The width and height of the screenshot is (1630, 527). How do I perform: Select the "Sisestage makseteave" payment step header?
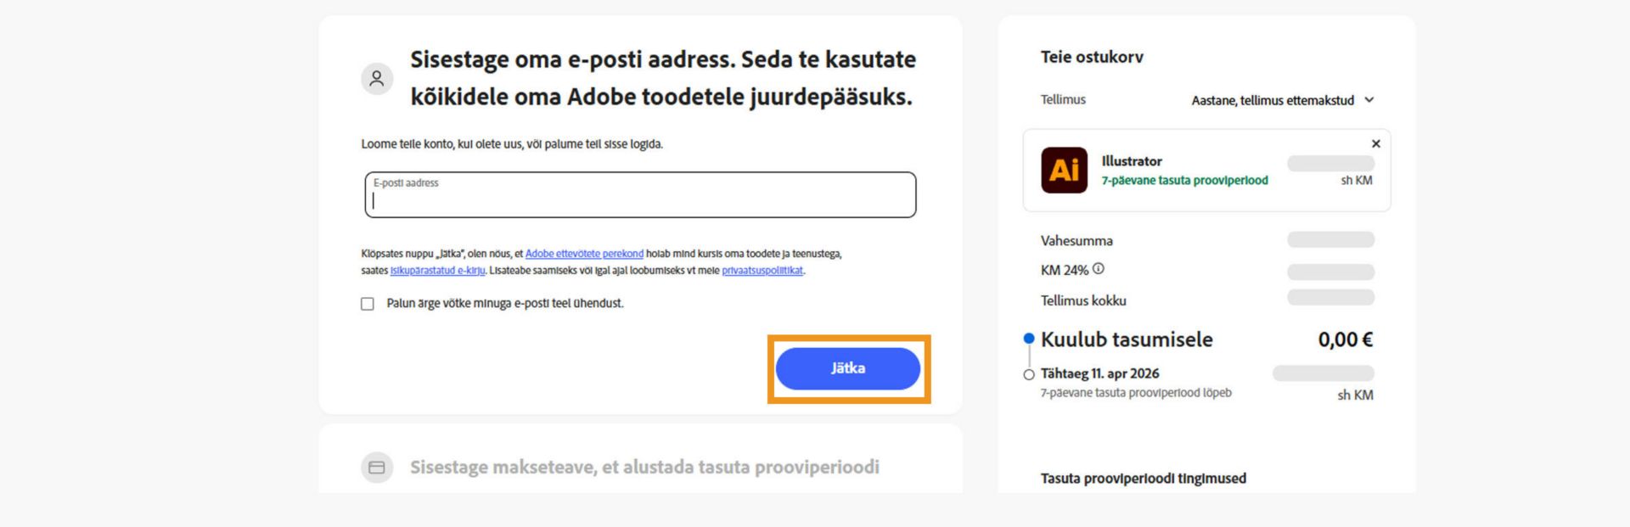click(645, 467)
